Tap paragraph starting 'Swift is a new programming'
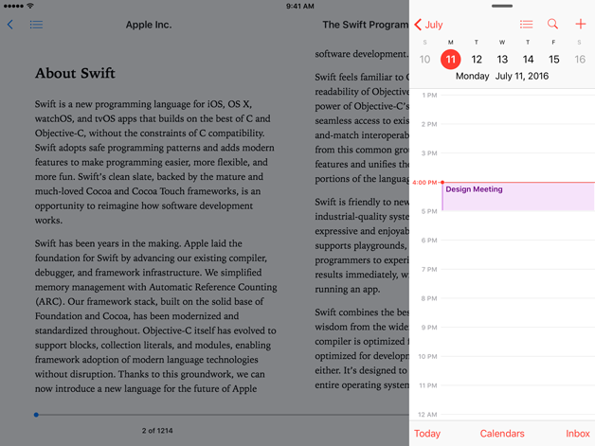The width and height of the screenshot is (595, 446). [154, 162]
